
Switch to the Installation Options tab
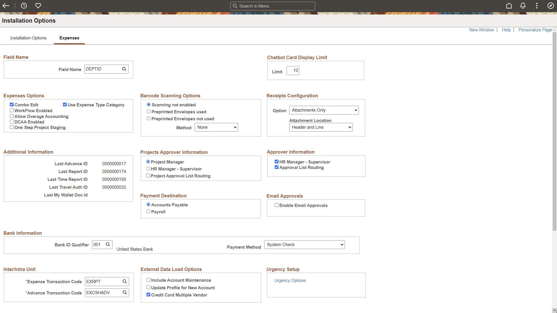click(28, 38)
